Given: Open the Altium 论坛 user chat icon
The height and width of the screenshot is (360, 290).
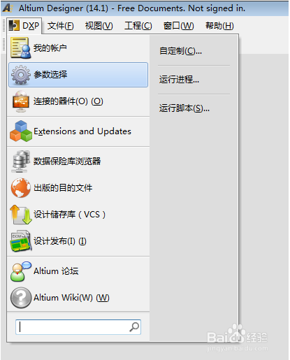Looking at the screenshot, I should coord(20,271).
